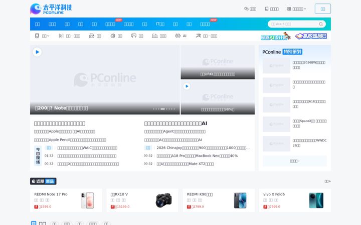Open the more link ending with '>' in the 近期新品 section
Image resolution: width=361 pixels, height=225 pixels.
point(327,181)
